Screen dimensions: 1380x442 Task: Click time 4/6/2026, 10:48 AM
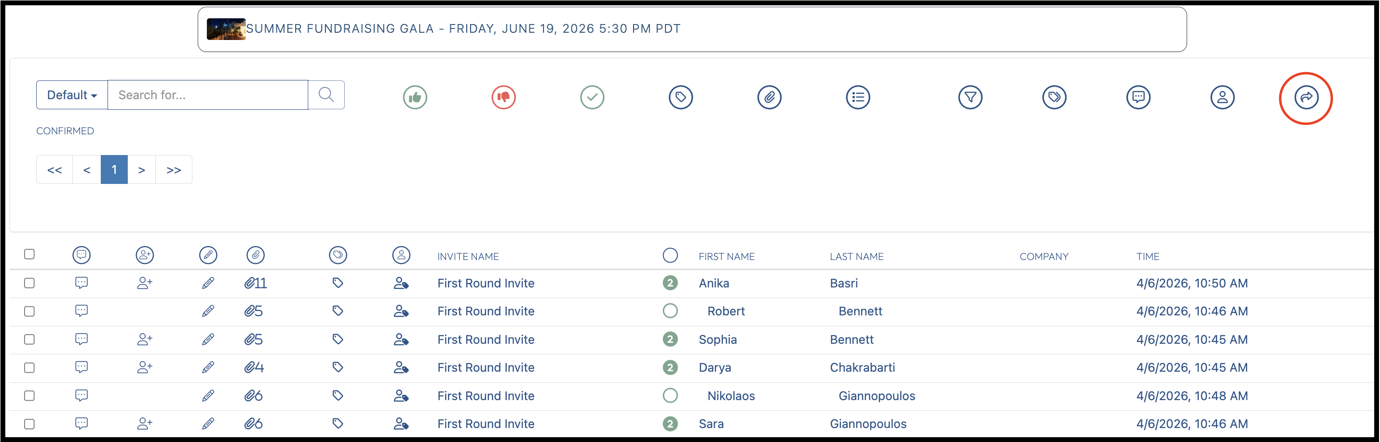(x=1191, y=395)
